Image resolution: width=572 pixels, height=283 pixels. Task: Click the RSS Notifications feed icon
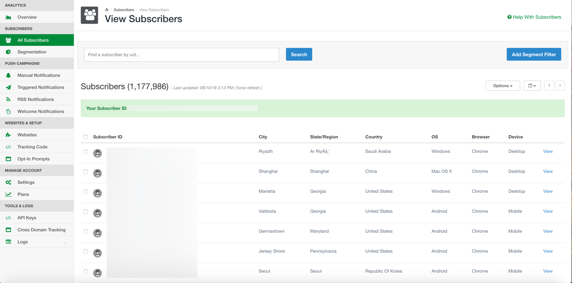[x=9, y=99]
